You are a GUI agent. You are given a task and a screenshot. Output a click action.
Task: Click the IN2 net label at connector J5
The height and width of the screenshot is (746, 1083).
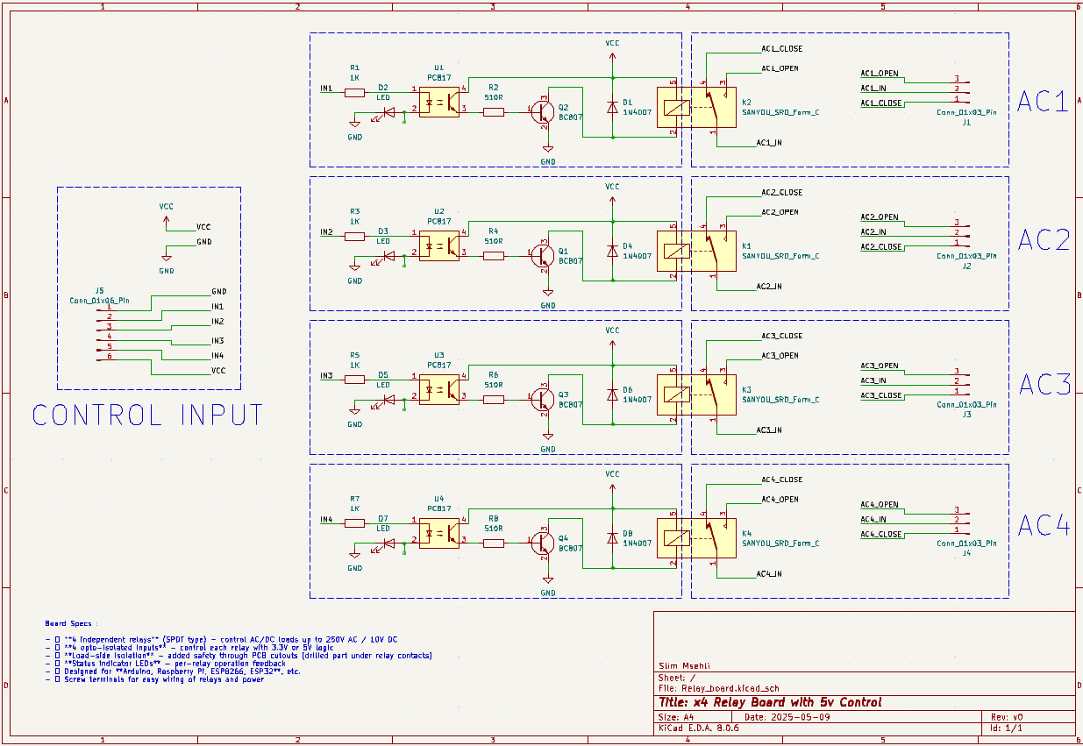pyautogui.click(x=217, y=323)
